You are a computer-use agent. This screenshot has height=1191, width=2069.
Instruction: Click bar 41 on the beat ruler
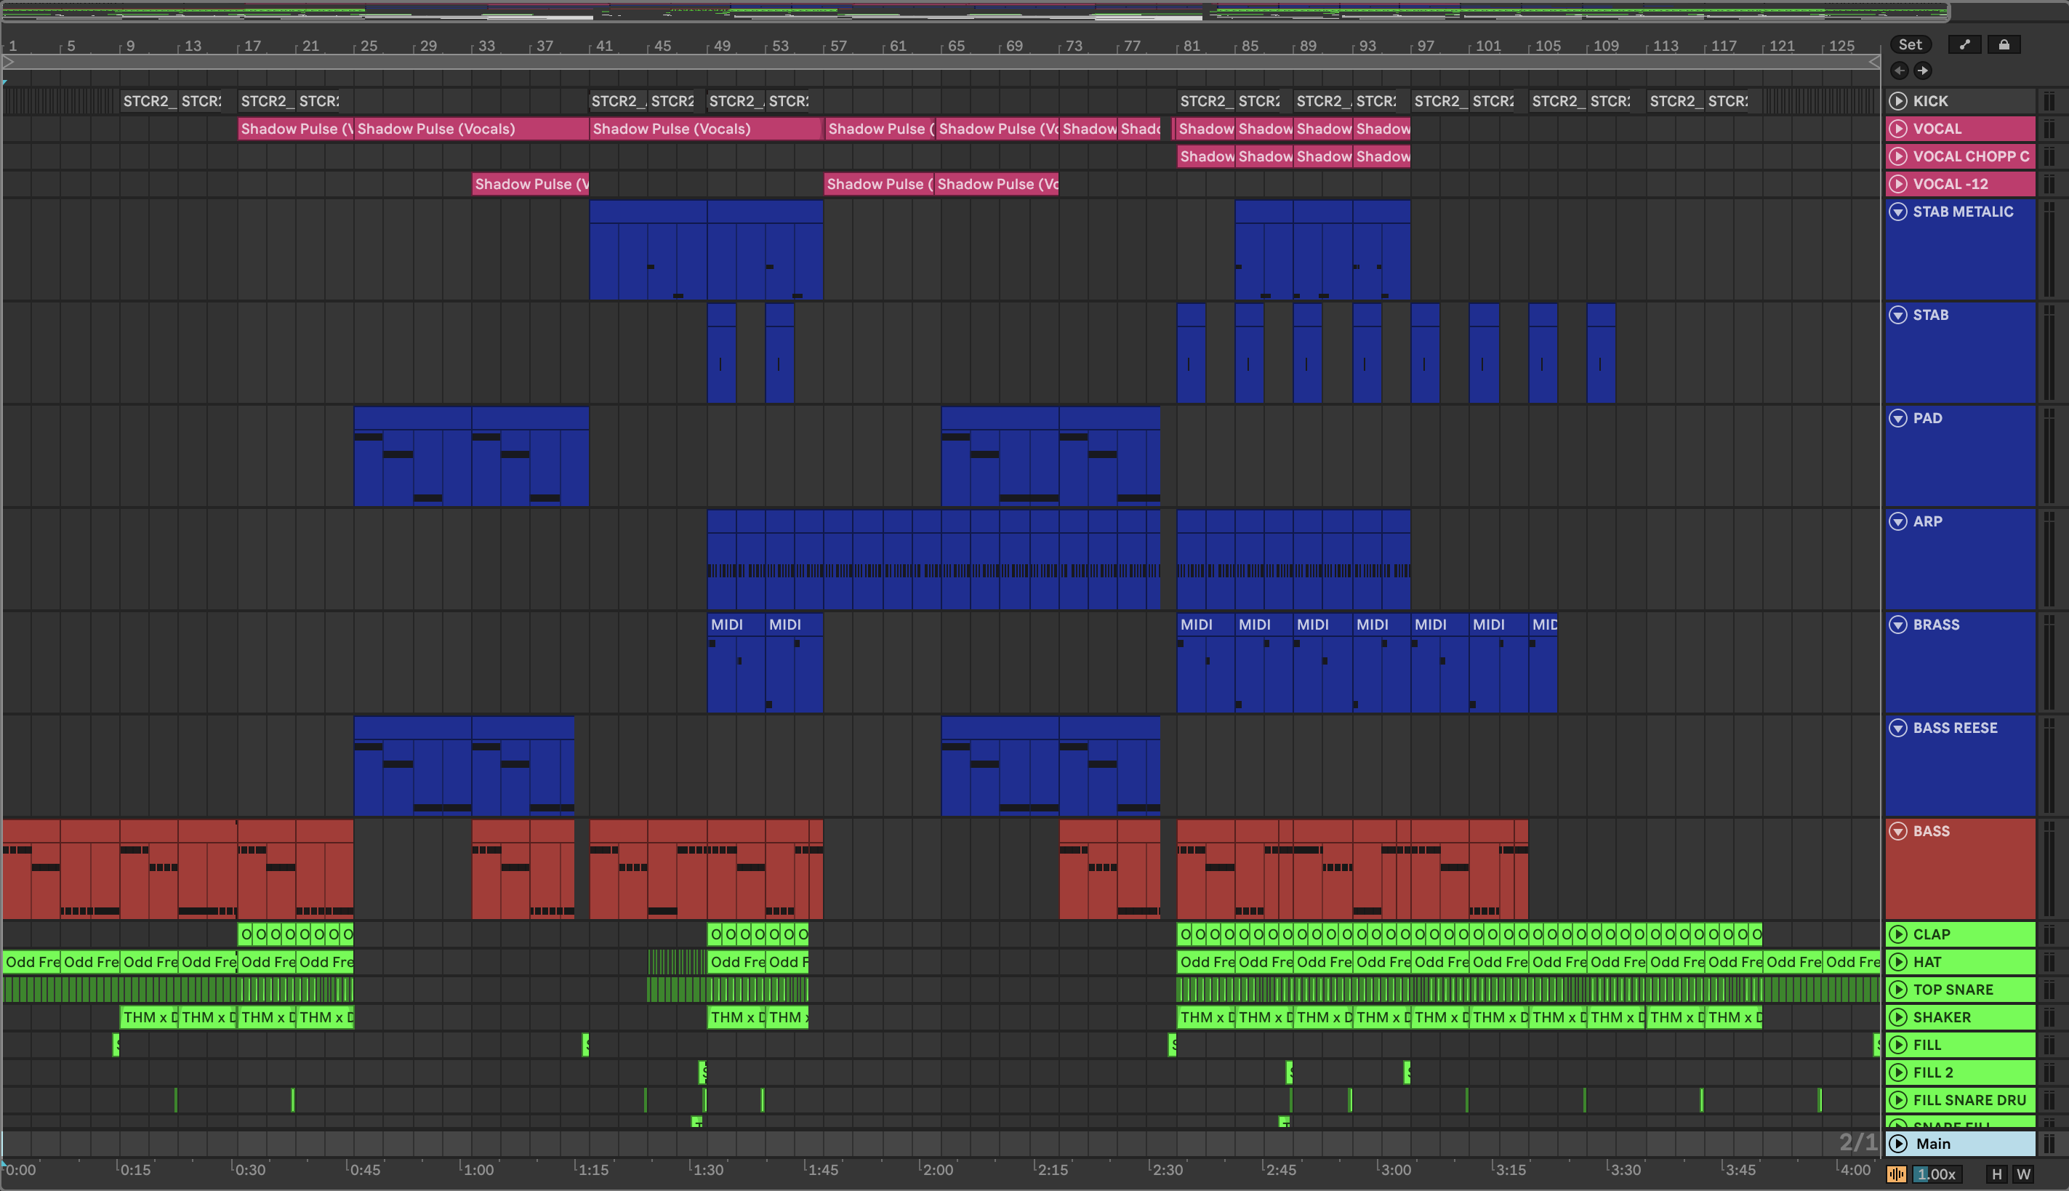point(603,46)
